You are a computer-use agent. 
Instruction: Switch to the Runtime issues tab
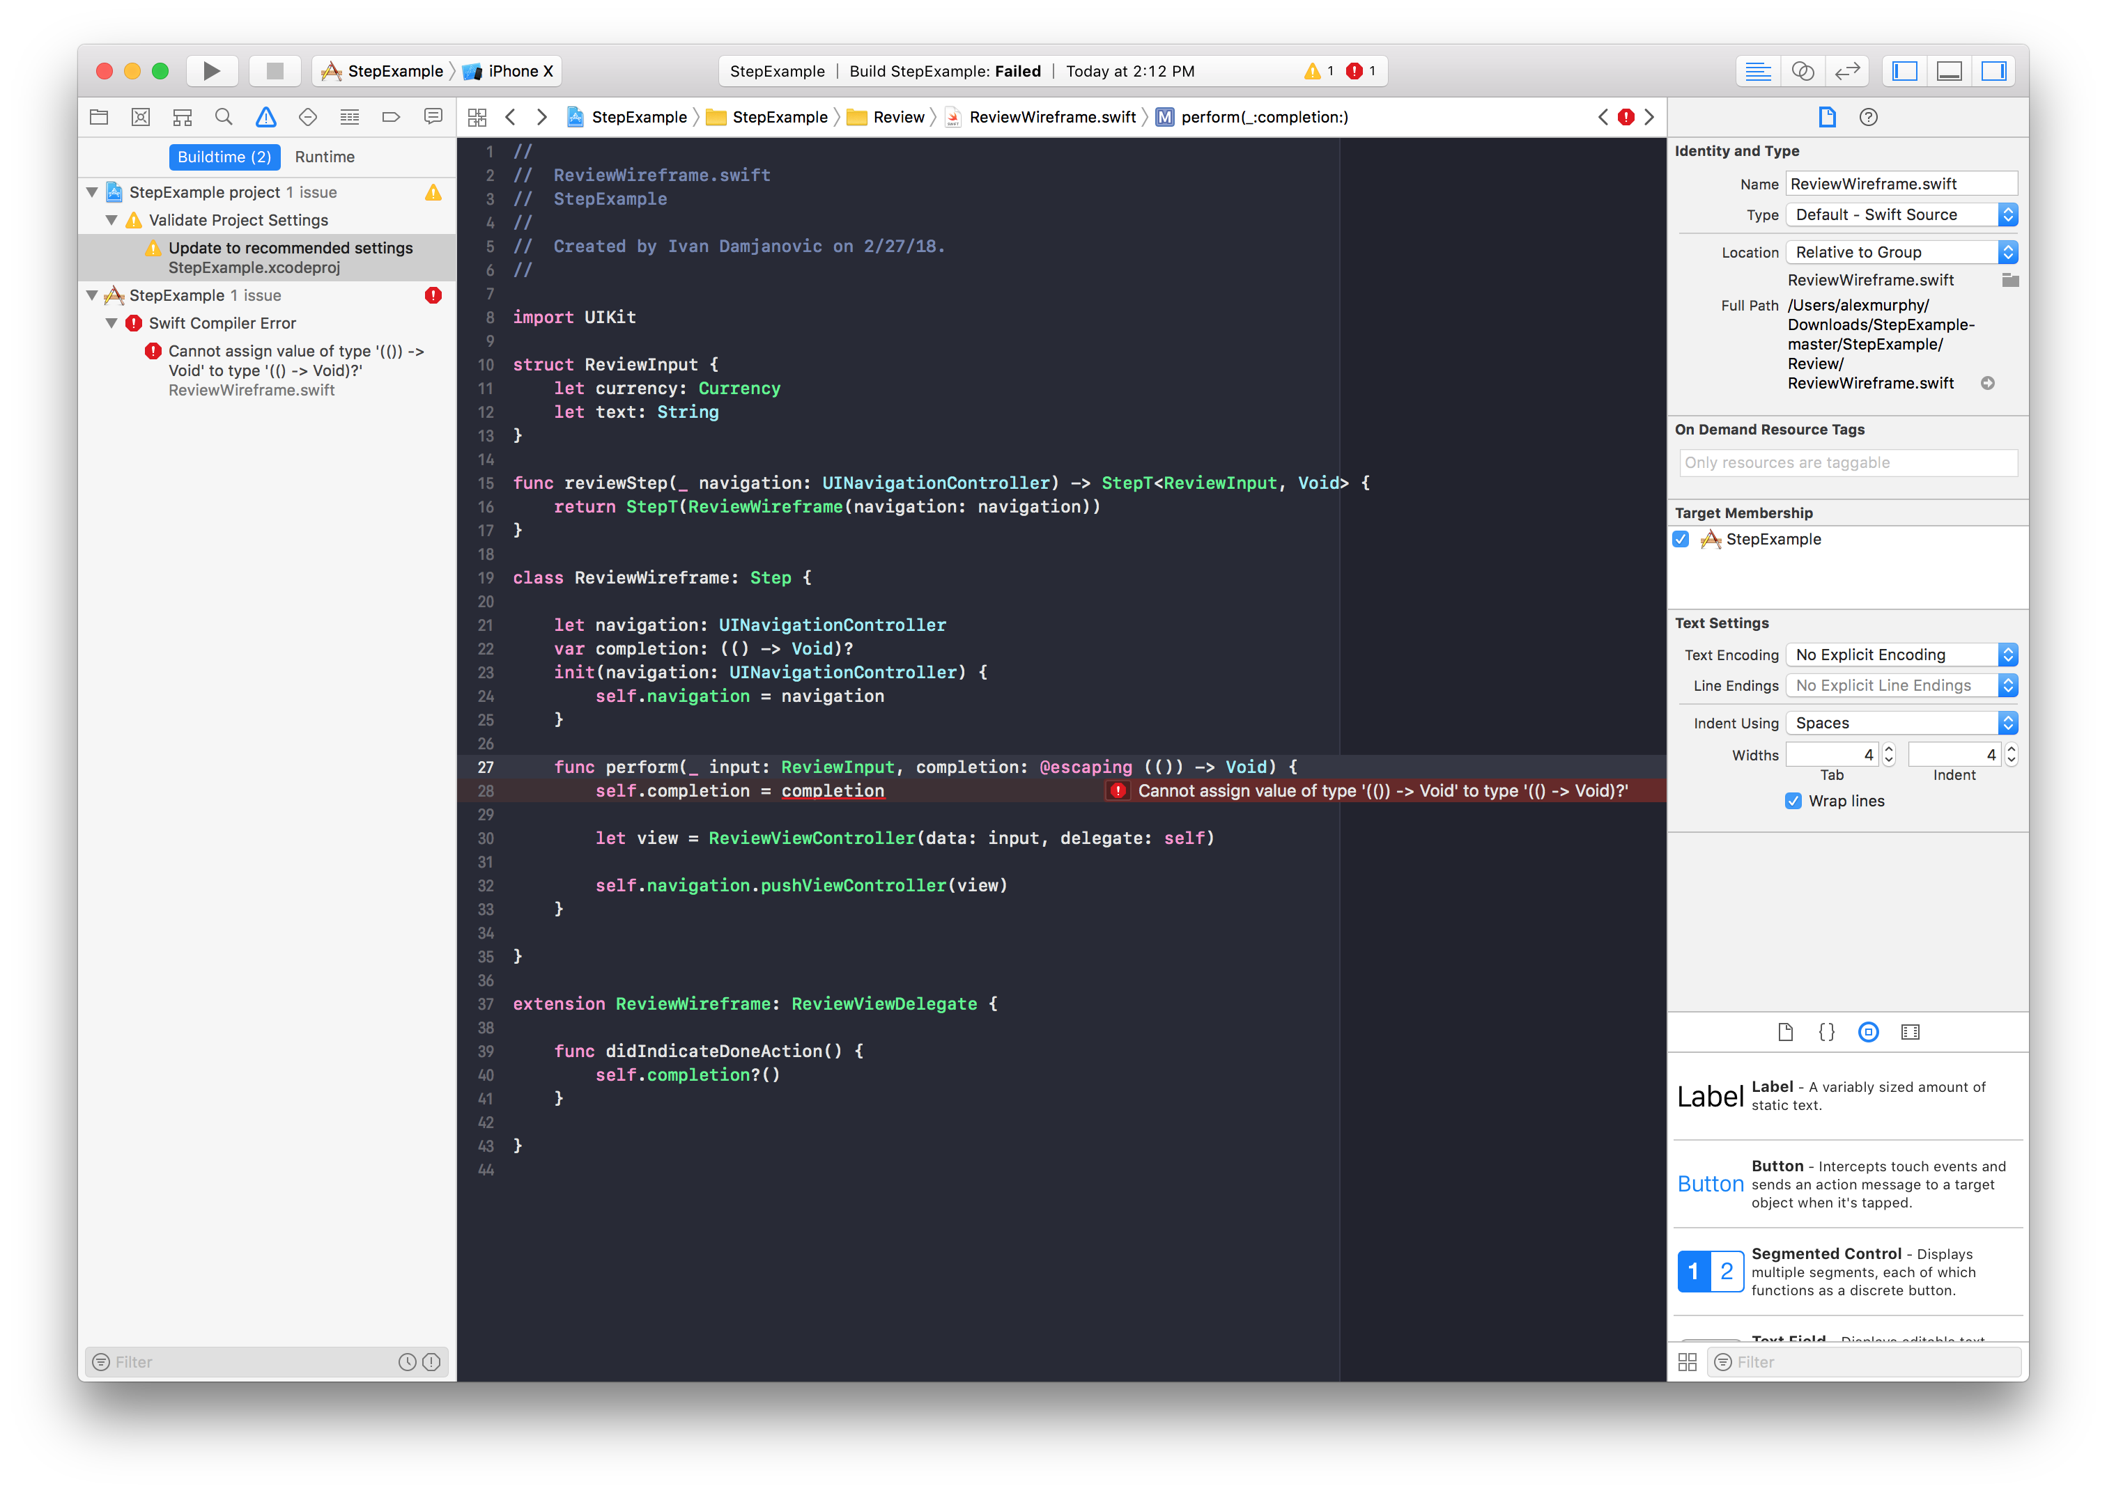tap(325, 157)
